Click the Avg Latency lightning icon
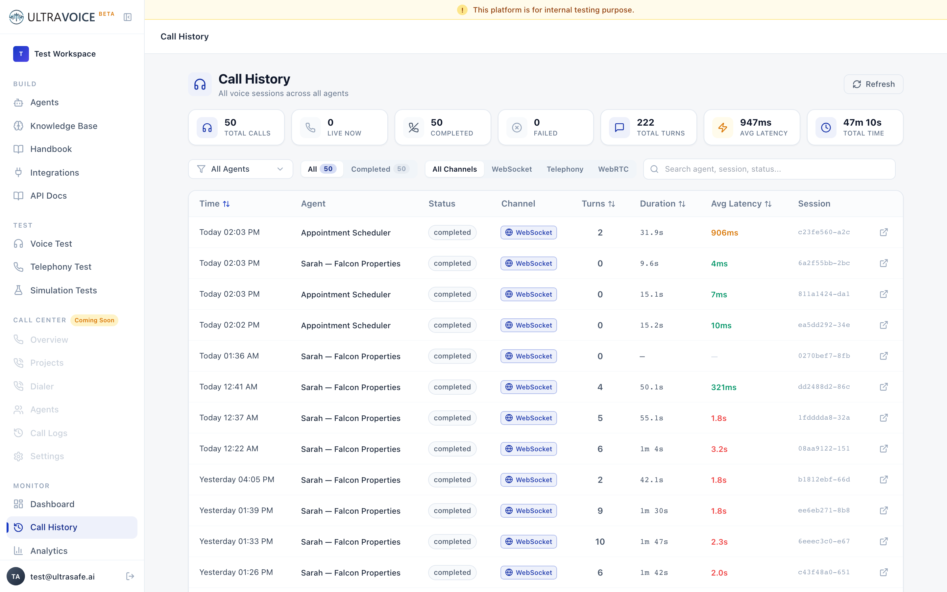Screen dimensions: 947x592 [723, 127]
